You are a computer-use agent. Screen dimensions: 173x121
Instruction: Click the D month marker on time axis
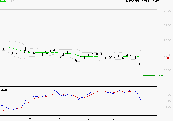(87, 119)
